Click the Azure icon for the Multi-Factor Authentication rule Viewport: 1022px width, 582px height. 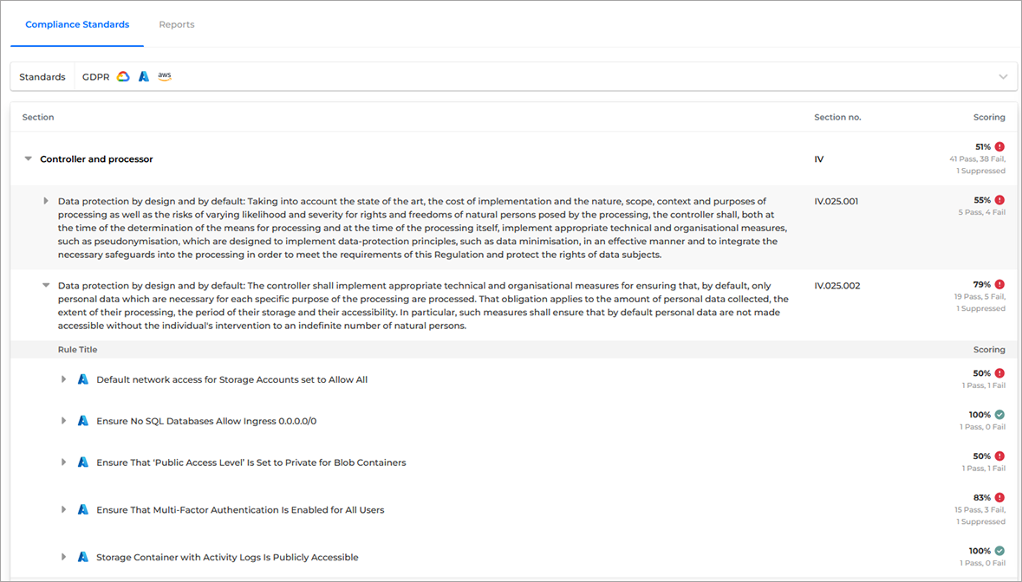82,509
